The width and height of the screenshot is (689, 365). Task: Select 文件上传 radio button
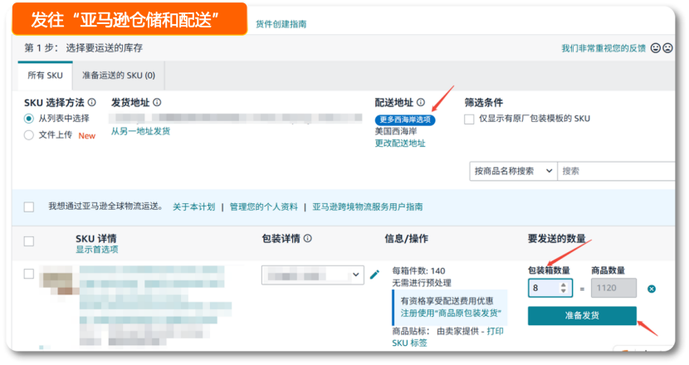[28, 135]
